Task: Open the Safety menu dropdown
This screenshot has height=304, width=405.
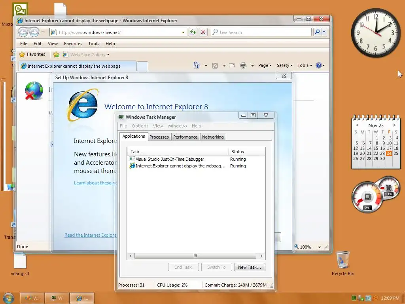Action: (285, 65)
